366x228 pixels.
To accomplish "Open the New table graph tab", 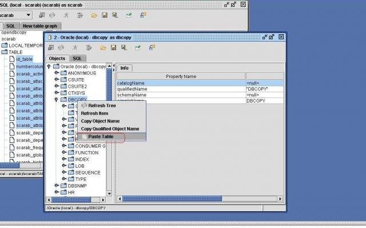I will (40, 26).
